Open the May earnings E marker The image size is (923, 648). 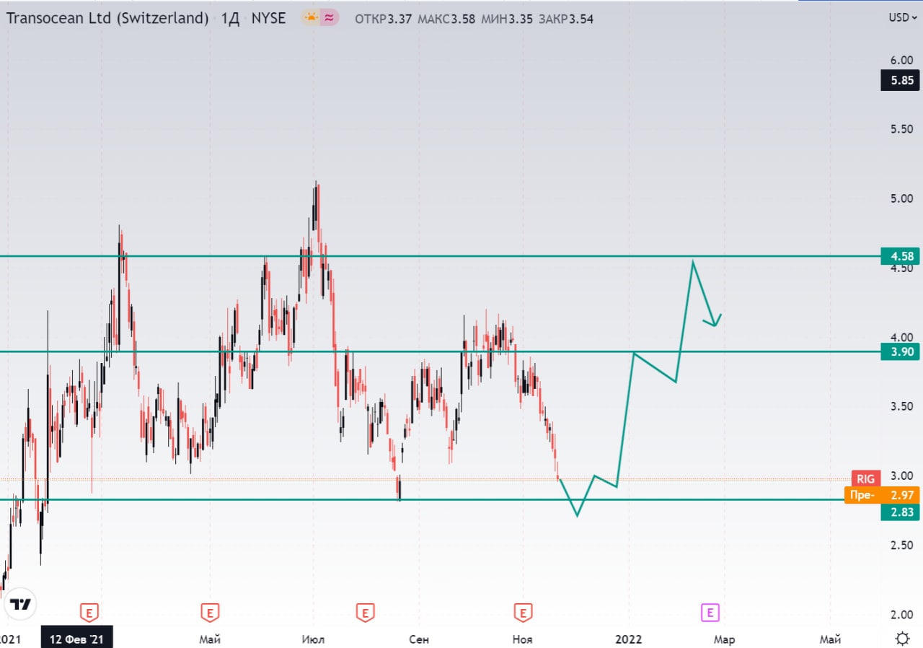click(209, 613)
